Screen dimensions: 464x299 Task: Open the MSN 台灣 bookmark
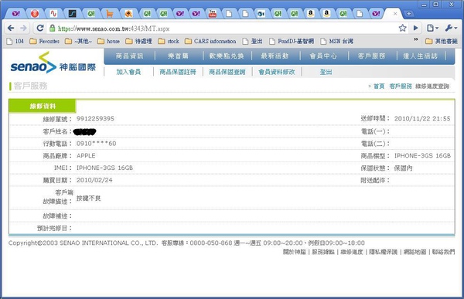[x=337, y=41]
